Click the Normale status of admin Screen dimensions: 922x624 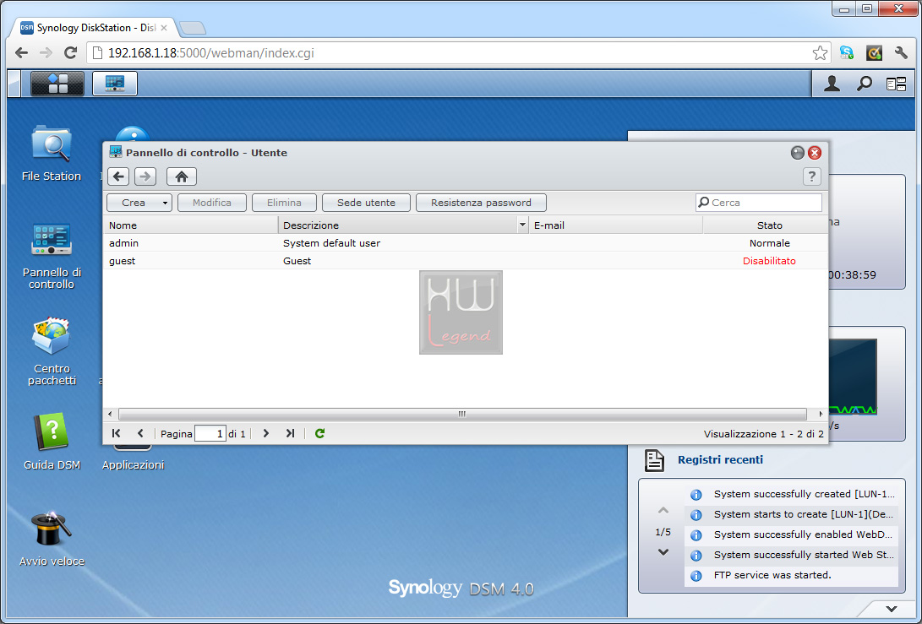click(770, 243)
